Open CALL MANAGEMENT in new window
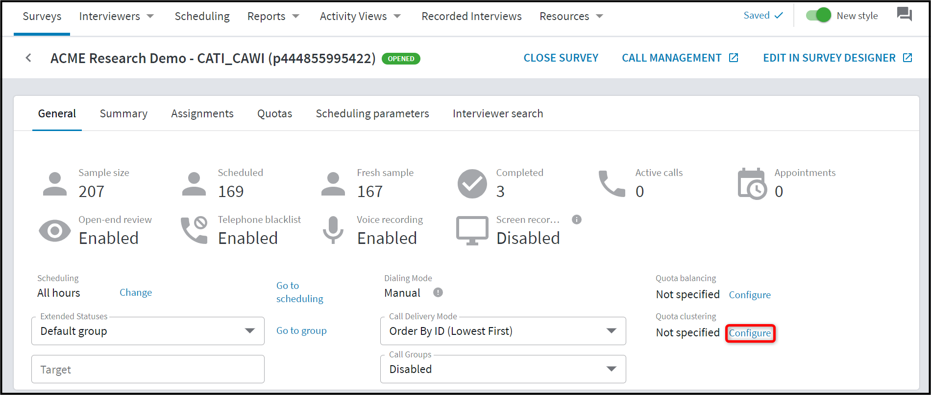This screenshot has width=931, height=395. point(680,58)
